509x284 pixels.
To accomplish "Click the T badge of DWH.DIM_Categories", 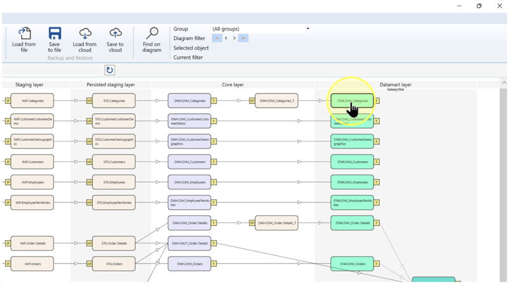I will 214,101.
